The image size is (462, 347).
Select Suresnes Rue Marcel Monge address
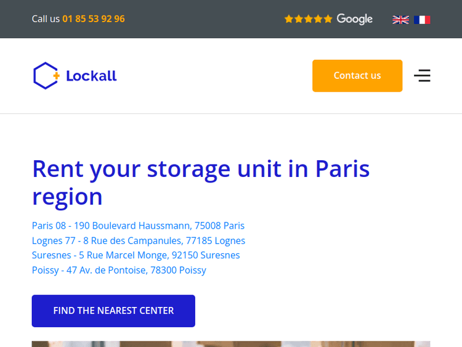136,255
